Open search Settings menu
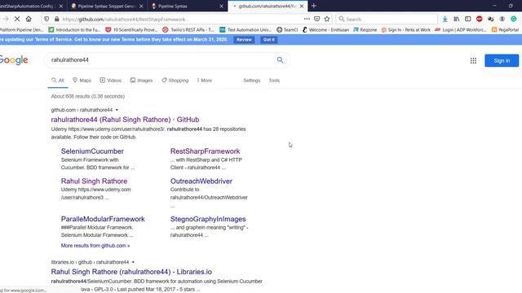This screenshot has width=522, height=293. pos(252,81)
